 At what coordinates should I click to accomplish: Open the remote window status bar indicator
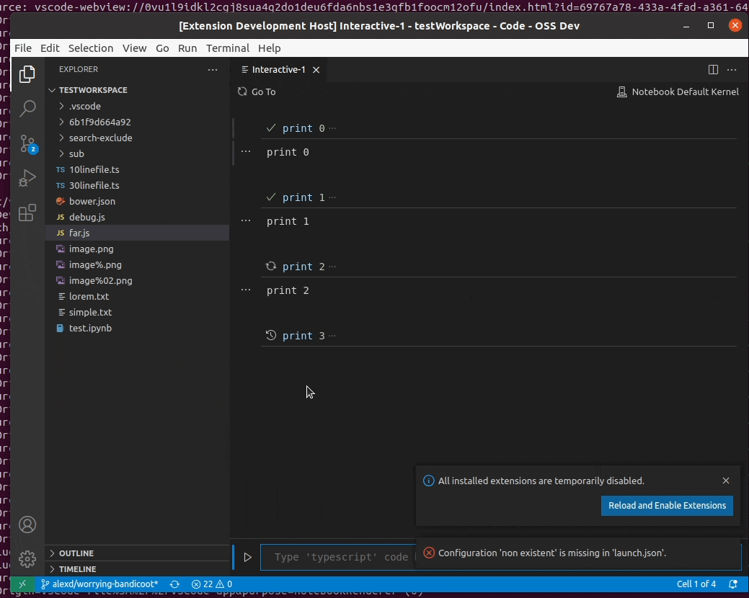(22, 584)
